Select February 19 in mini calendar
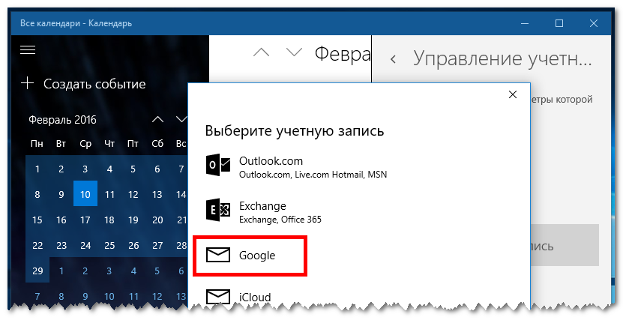This screenshot has height=323, width=623. coord(133,220)
